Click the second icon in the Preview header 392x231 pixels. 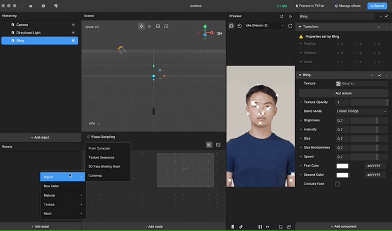point(290,17)
